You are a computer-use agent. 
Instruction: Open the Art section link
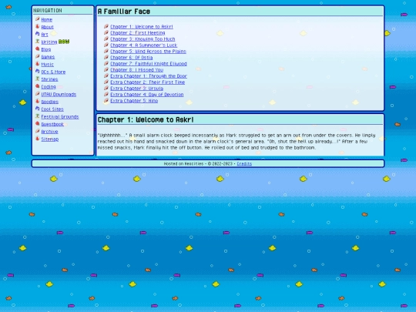(x=45, y=35)
